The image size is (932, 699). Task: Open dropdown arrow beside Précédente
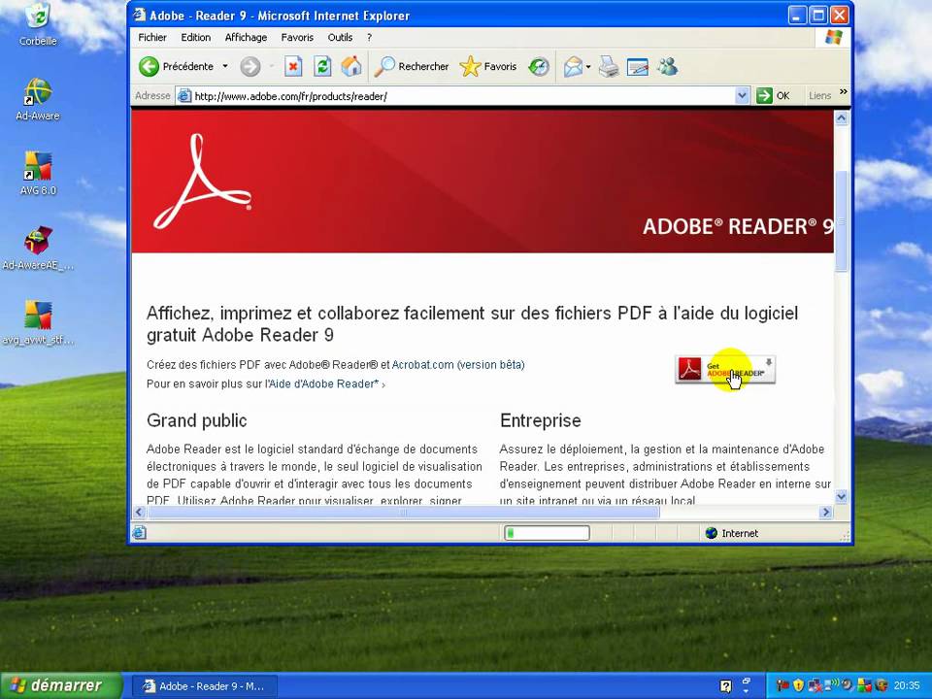tap(225, 67)
